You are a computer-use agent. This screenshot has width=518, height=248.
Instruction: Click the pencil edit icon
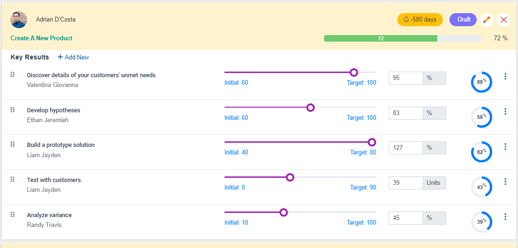click(487, 20)
